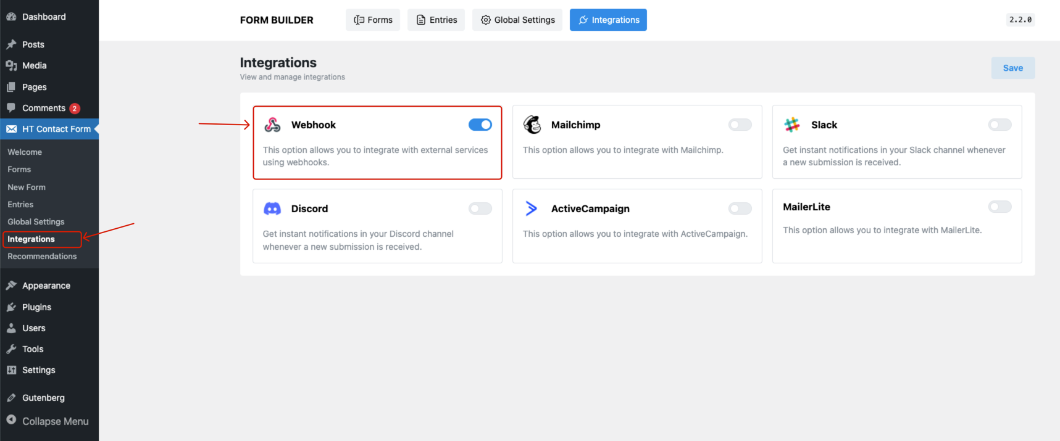Click the Pages document icon
The width and height of the screenshot is (1060, 441).
click(x=11, y=87)
